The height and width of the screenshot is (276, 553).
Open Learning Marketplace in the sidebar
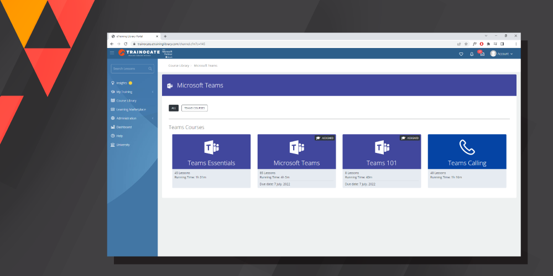[x=132, y=109]
